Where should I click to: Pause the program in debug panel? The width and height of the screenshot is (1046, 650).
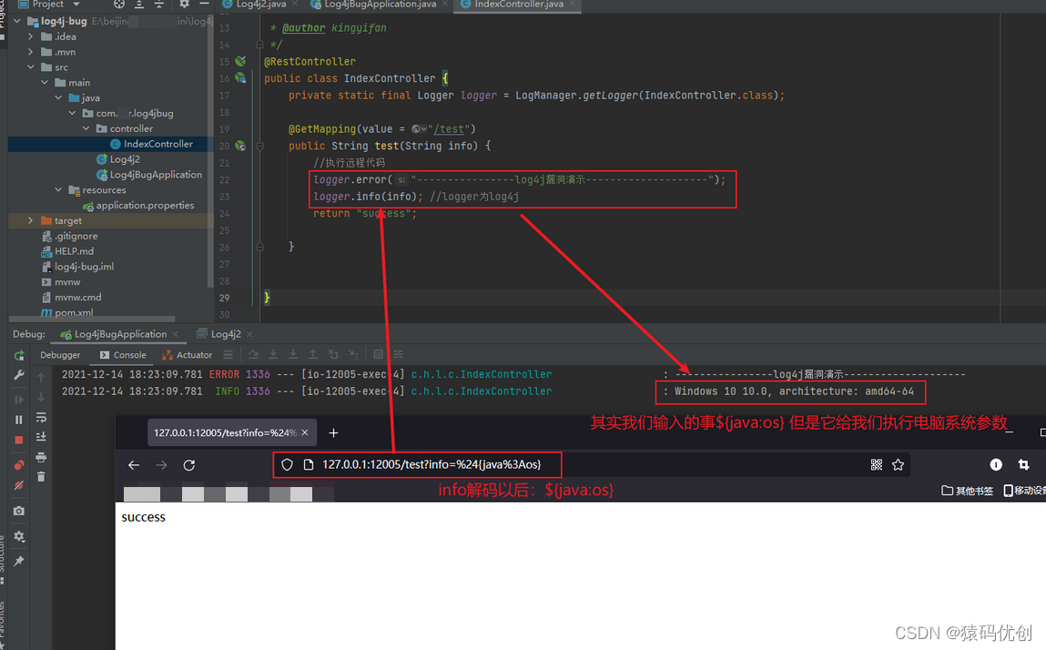19,419
